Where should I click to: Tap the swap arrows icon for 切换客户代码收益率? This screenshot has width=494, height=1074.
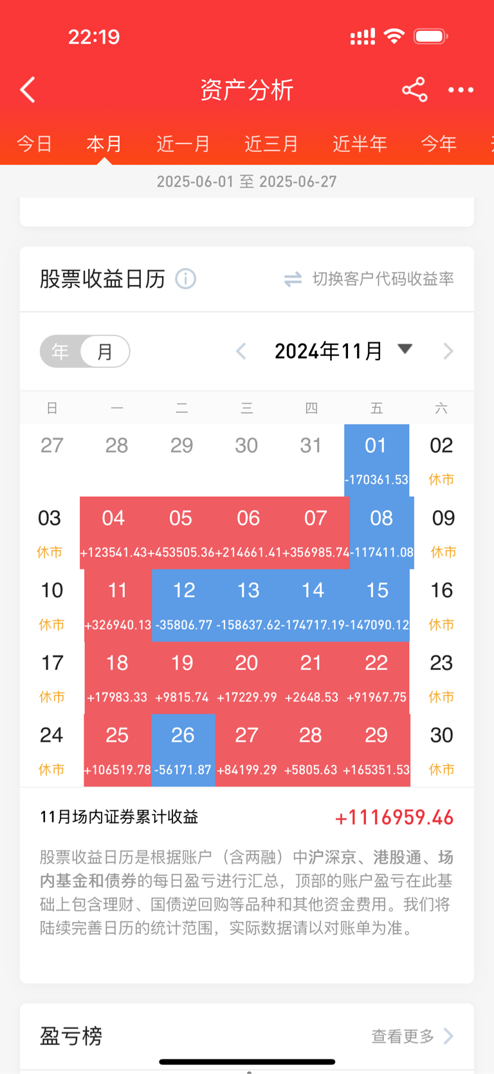pyautogui.click(x=293, y=279)
